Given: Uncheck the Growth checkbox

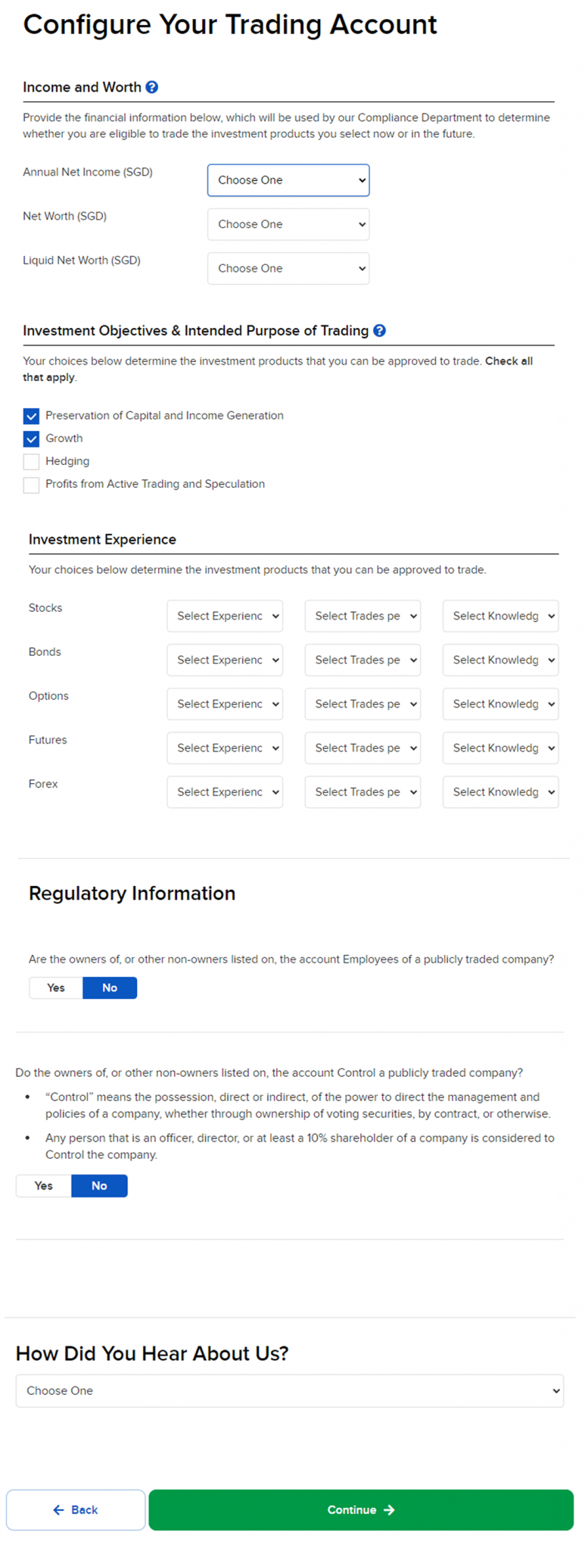Looking at the screenshot, I should tap(31, 438).
